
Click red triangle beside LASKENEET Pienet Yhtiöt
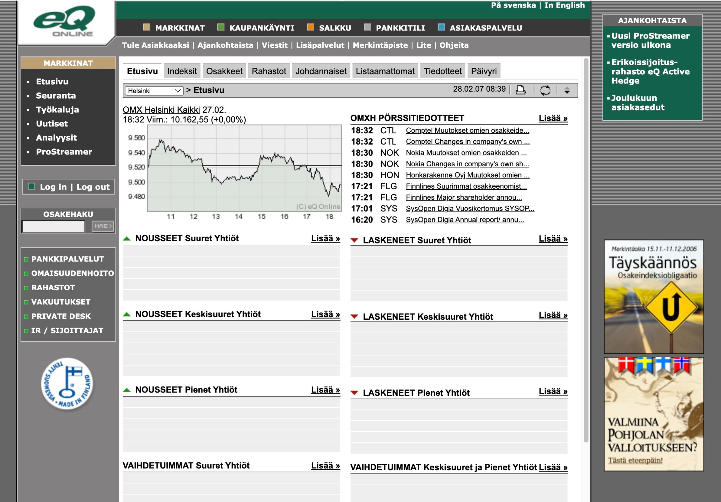[x=354, y=393]
